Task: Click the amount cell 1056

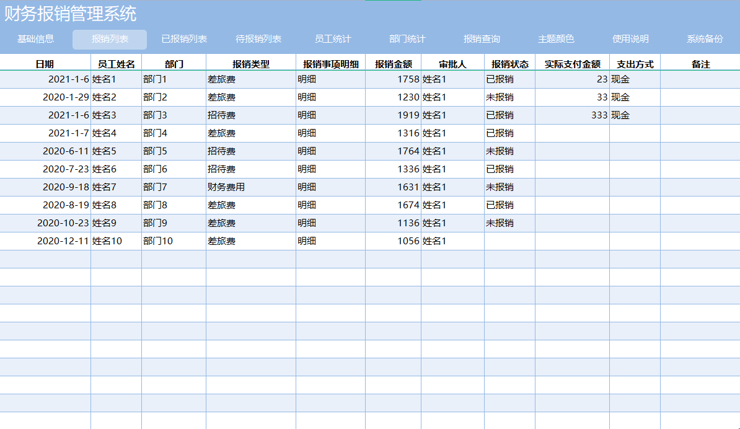Action: pyautogui.click(x=394, y=241)
